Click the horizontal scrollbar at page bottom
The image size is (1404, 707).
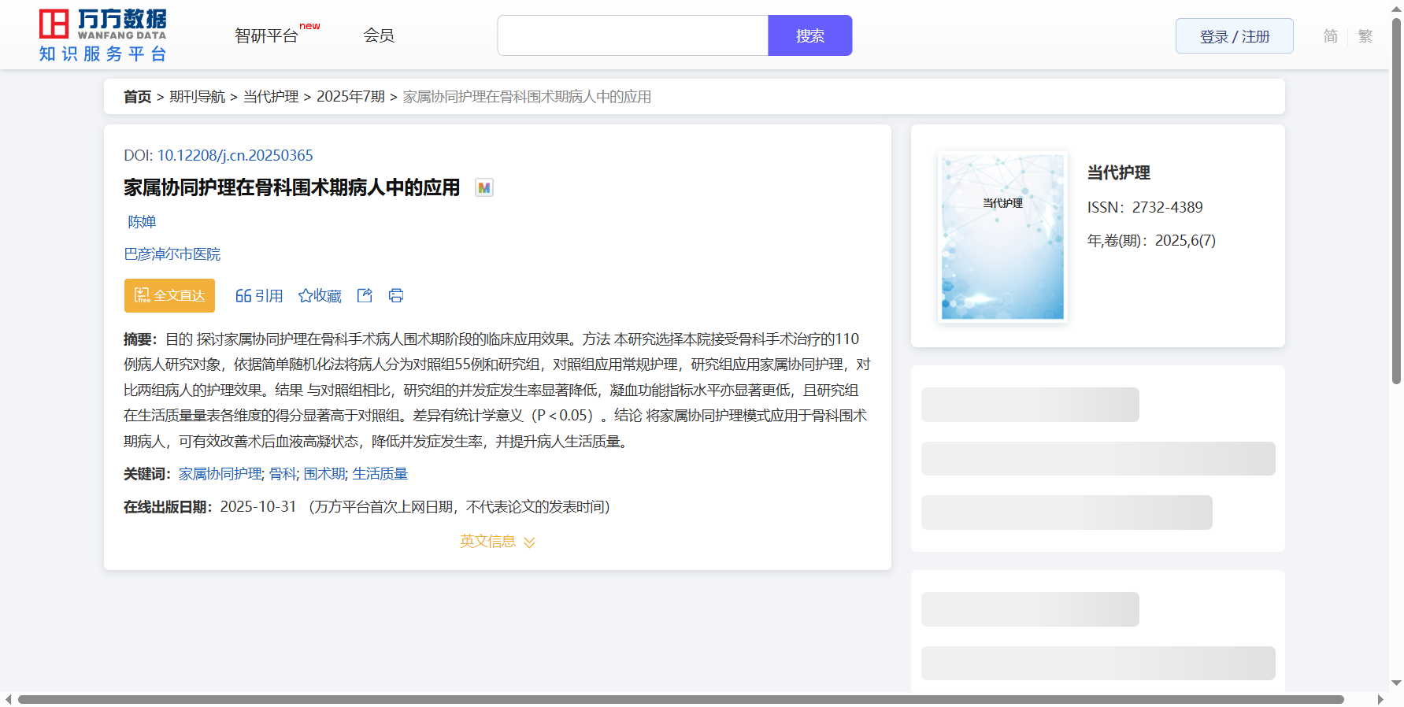pos(680,699)
